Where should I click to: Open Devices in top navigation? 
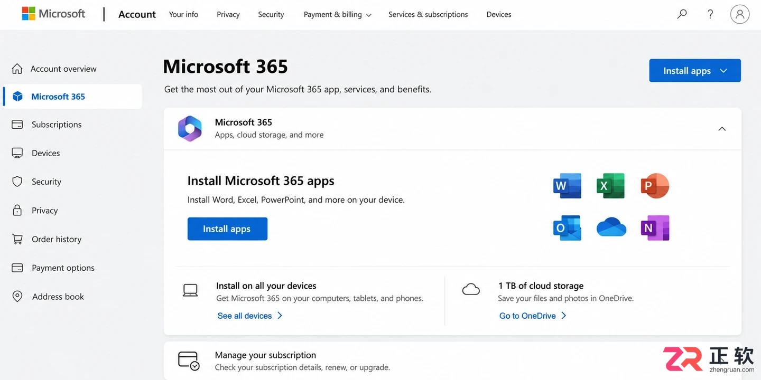pos(499,15)
